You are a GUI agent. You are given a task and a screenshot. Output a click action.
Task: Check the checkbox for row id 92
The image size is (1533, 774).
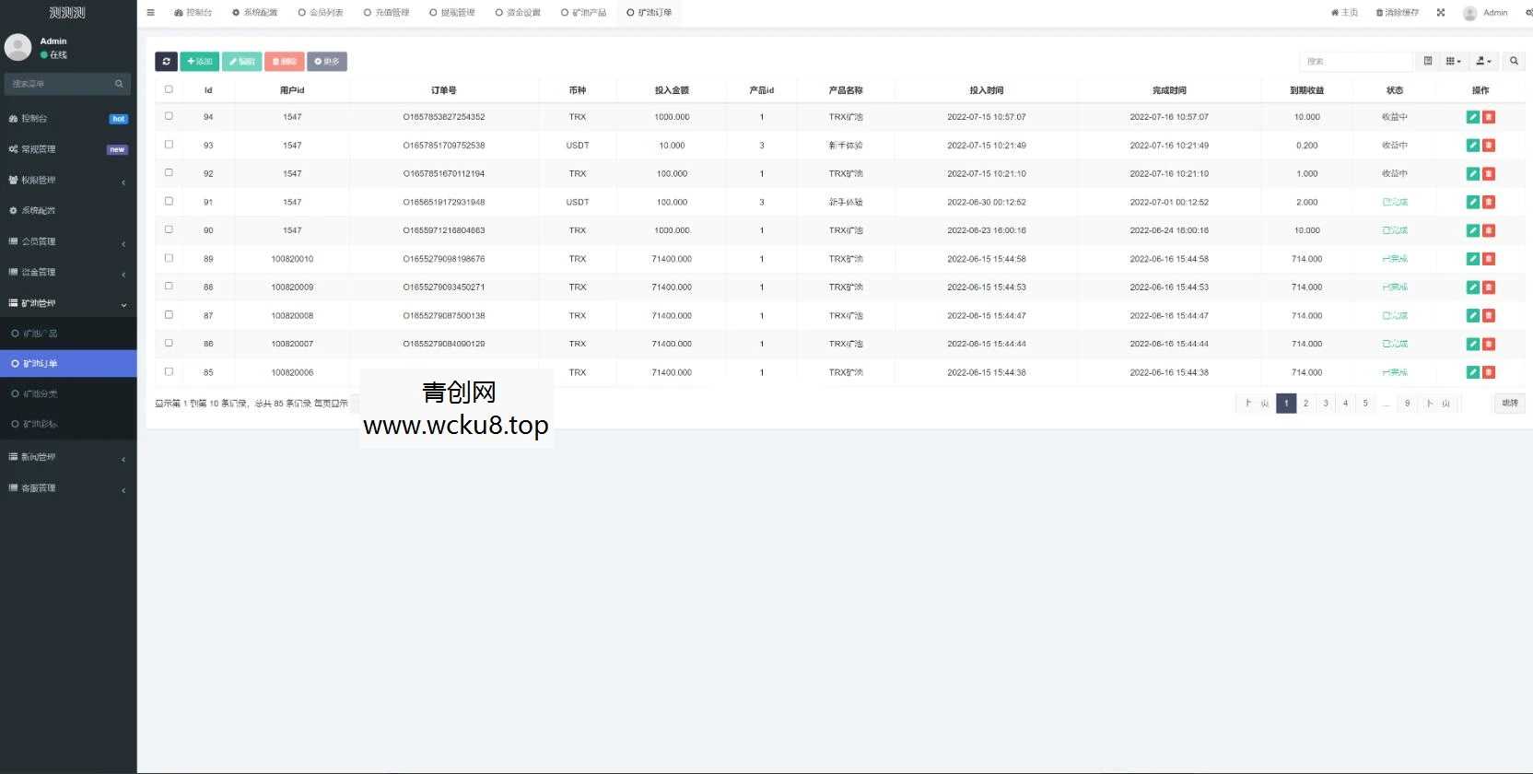point(169,172)
